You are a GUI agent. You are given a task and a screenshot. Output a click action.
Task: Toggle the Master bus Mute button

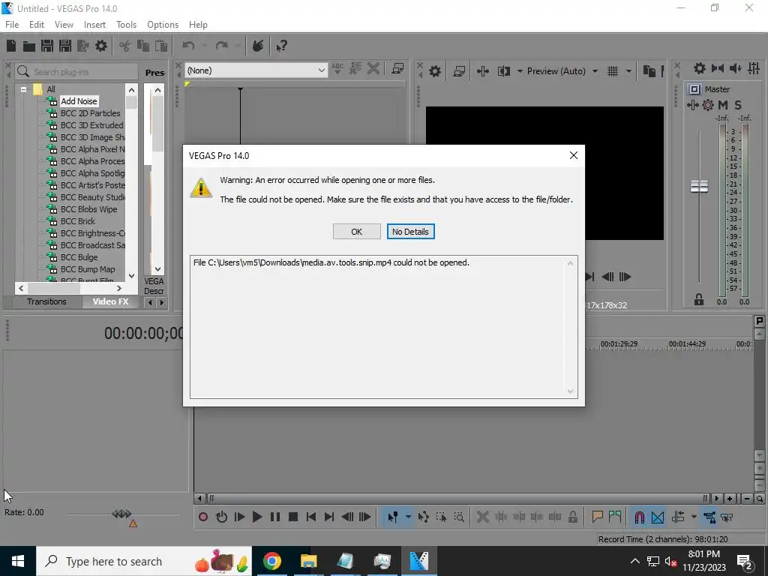(722, 105)
